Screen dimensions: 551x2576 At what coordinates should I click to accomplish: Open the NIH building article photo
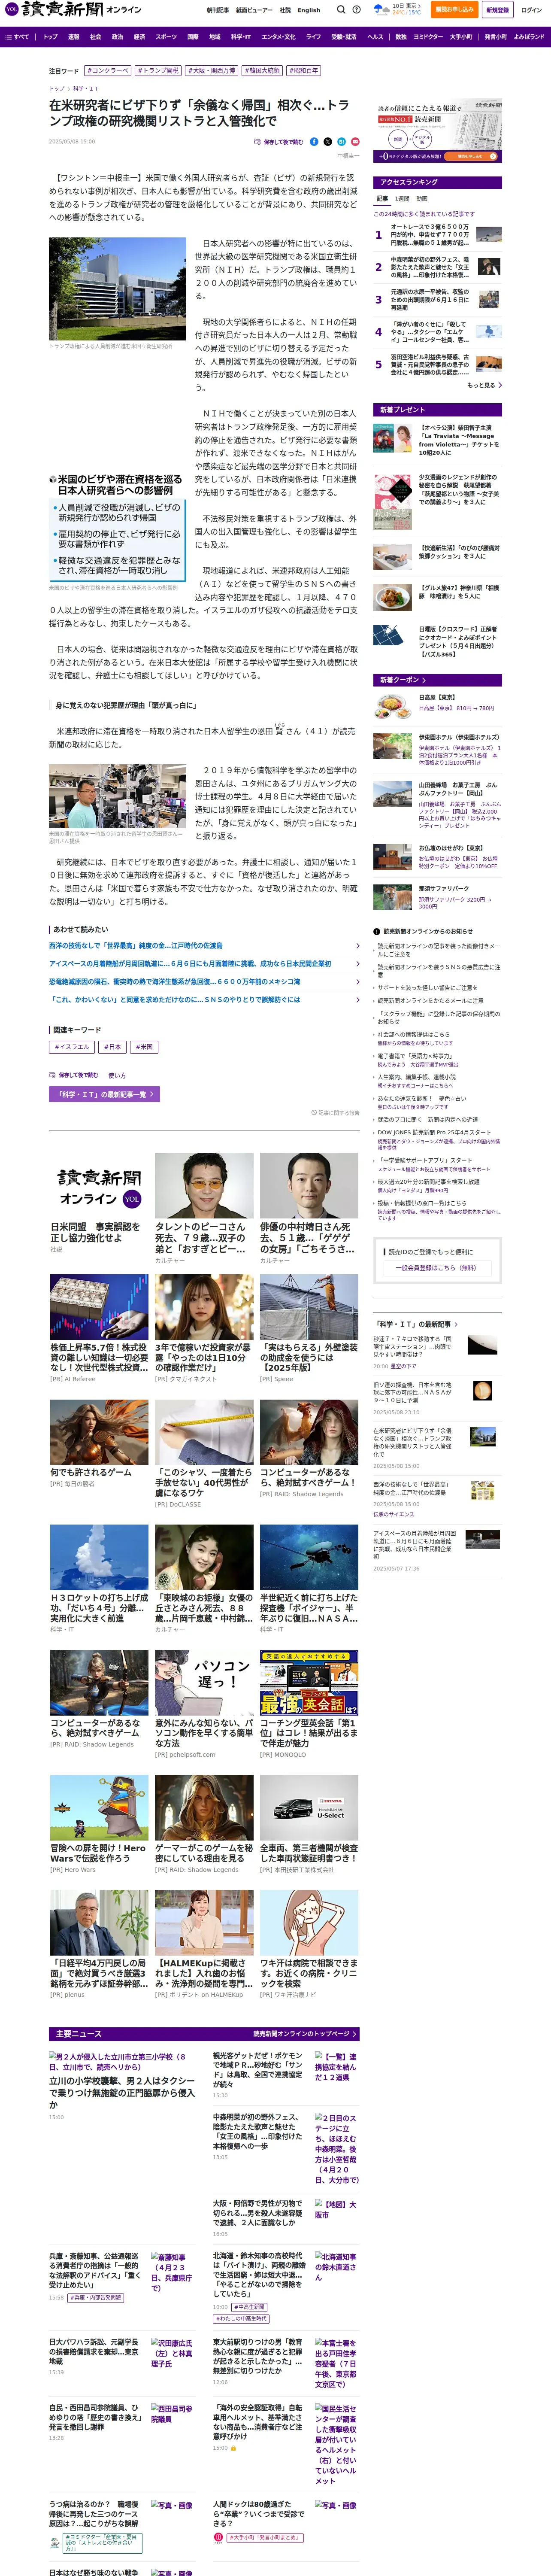point(117,289)
